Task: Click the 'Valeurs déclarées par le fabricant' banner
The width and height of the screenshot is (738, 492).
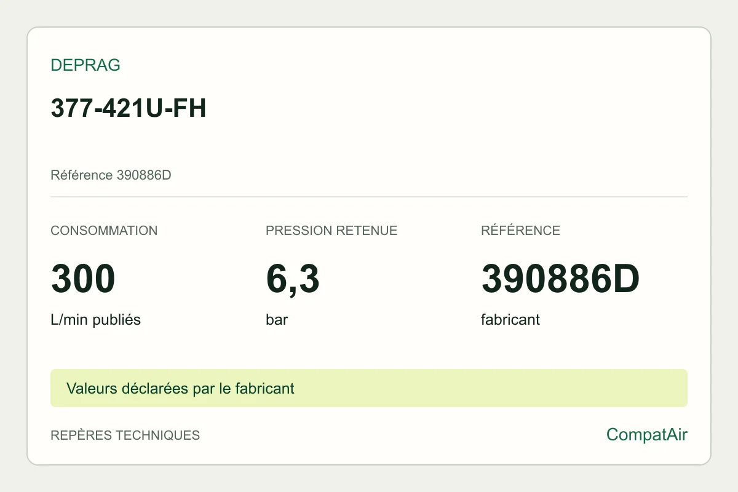Action: [x=369, y=388]
